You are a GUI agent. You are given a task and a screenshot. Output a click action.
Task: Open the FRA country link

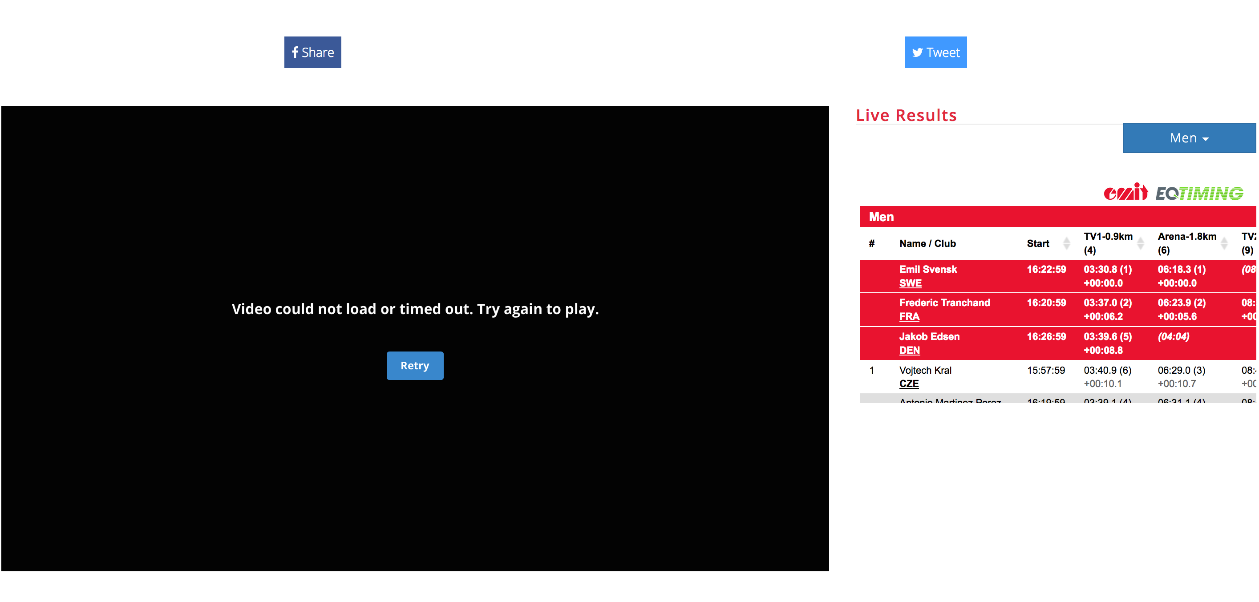click(x=909, y=317)
